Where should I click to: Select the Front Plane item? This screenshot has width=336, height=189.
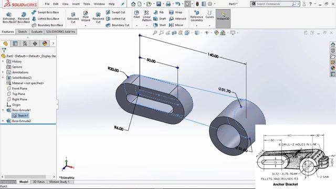[17, 89]
